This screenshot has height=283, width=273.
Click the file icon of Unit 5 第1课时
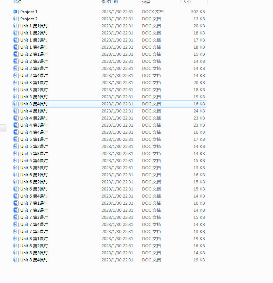pos(16,139)
